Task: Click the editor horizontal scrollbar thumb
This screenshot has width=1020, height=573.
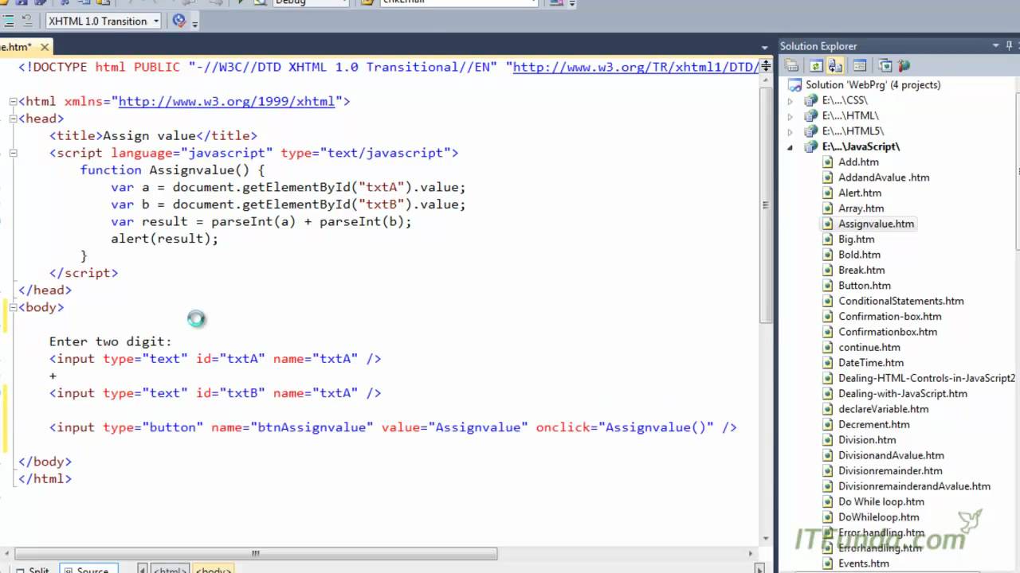Action: coord(256,553)
